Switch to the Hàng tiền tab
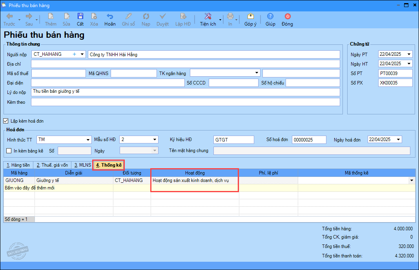419x270 pixels. click(18, 165)
